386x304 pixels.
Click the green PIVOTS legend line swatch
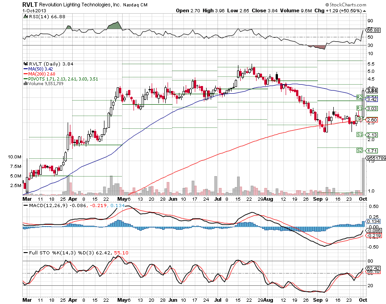(x=25, y=79)
